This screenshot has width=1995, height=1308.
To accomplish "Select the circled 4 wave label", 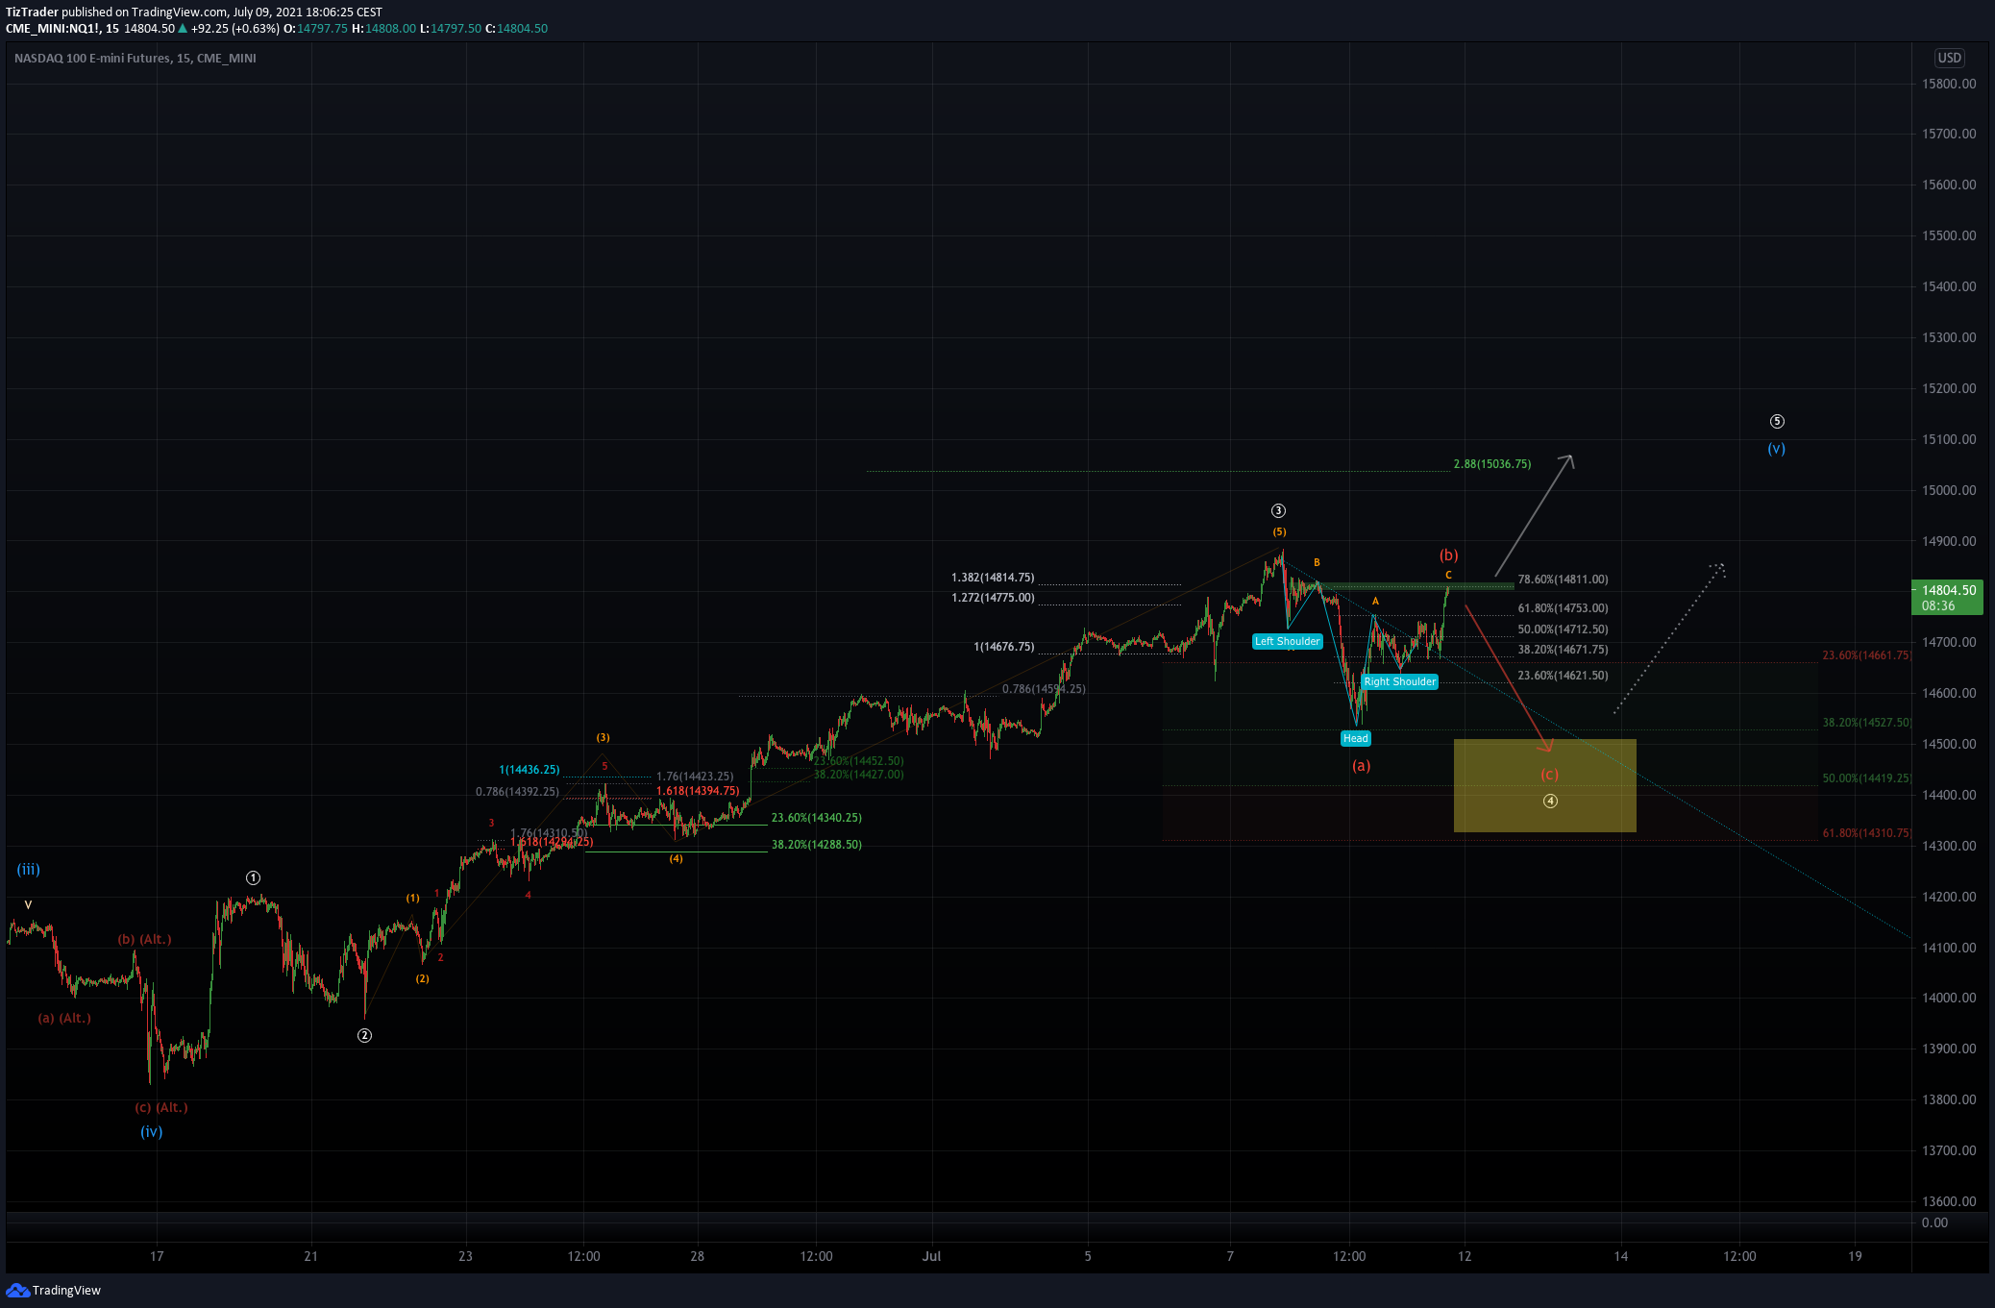I will (x=1550, y=801).
